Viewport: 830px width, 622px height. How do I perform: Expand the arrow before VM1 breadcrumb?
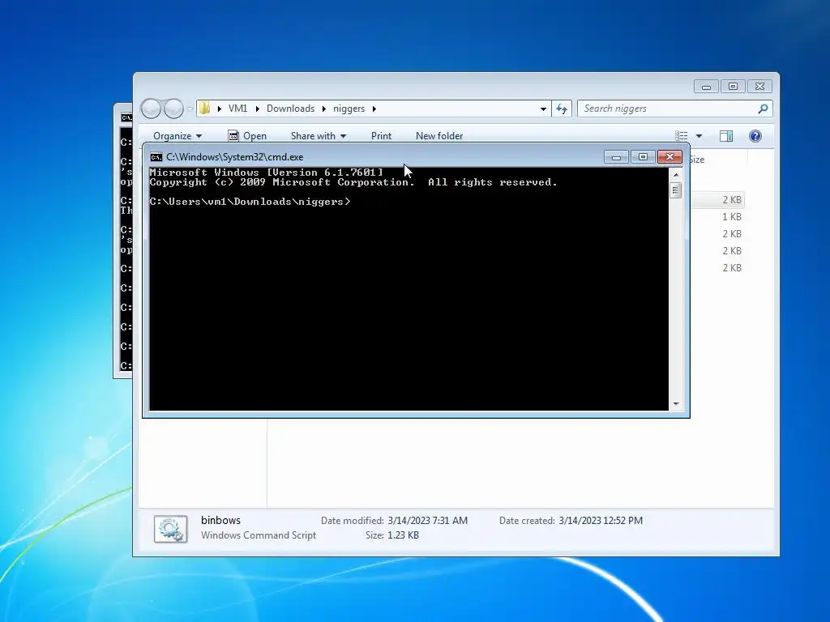pos(219,109)
